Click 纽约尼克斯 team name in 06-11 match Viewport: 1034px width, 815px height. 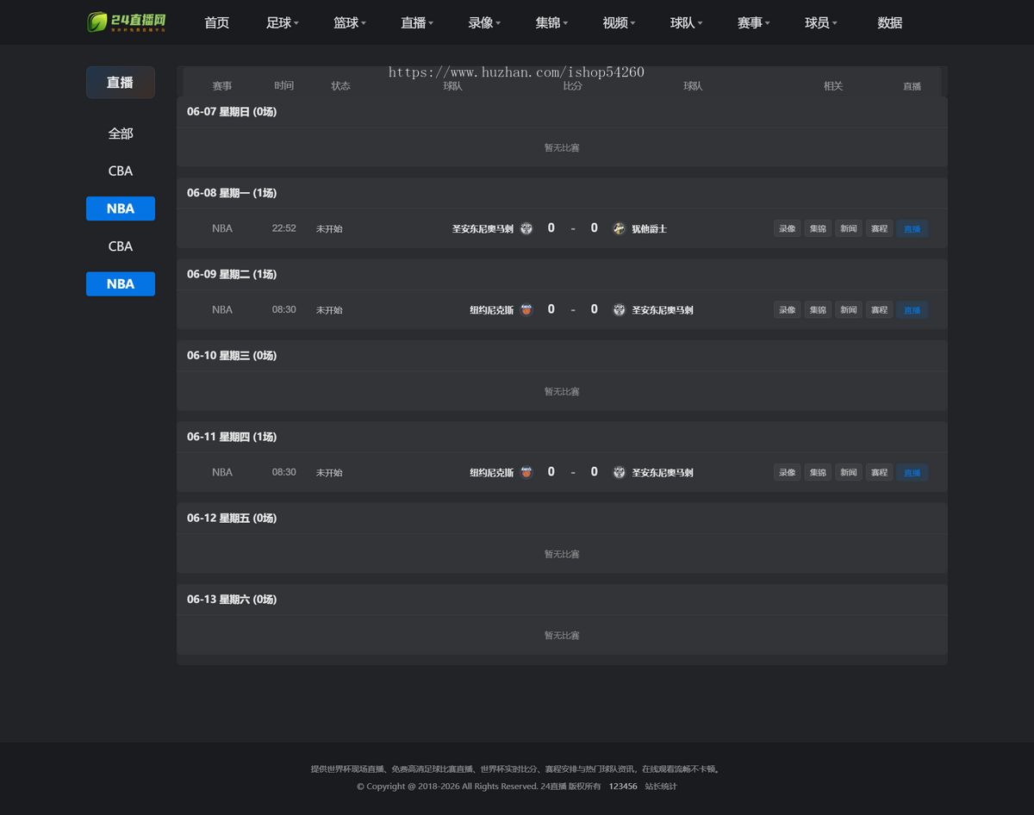pos(491,472)
